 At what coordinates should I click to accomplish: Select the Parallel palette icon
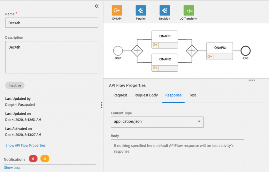141,10
